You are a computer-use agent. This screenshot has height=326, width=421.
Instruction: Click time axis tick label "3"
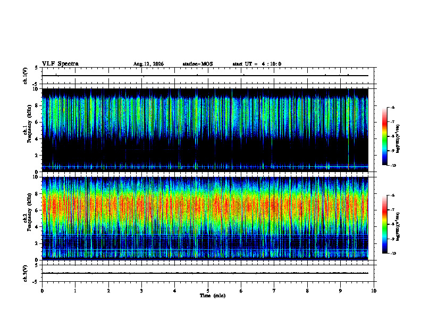pos(141,291)
